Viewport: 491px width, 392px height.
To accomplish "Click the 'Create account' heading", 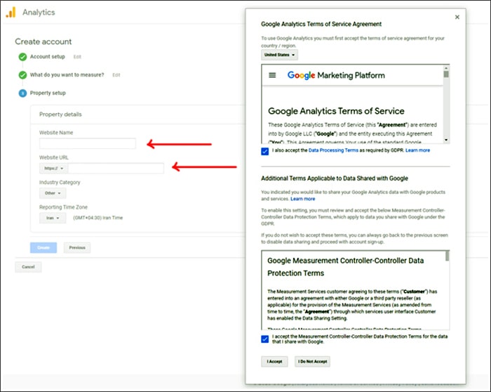I will click(43, 41).
